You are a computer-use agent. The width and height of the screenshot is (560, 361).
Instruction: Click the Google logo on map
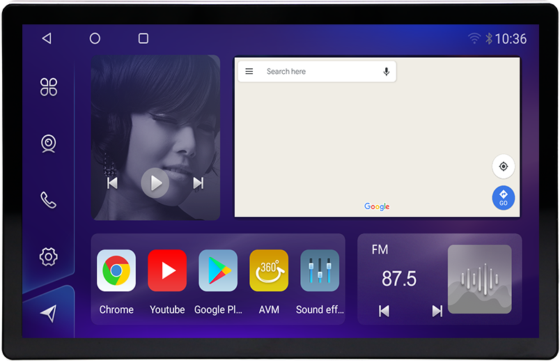coord(377,206)
